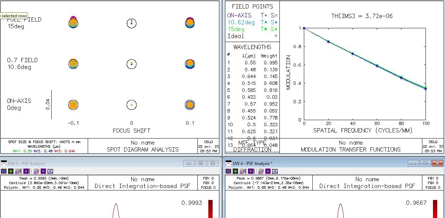Click the 10.62deg legend entry
445x218 pixels.
pyautogui.click(x=241, y=22)
